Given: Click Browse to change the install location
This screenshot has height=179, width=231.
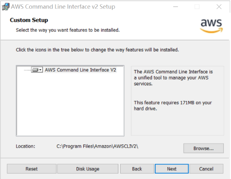Looking at the screenshot, I should pyautogui.click(x=203, y=148).
